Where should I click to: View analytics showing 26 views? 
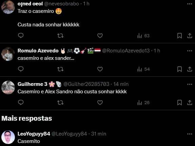click(x=143, y=102)
